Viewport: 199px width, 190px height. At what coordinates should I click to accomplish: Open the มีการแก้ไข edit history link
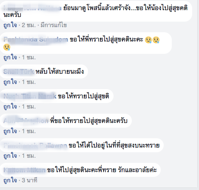[54, 25]
